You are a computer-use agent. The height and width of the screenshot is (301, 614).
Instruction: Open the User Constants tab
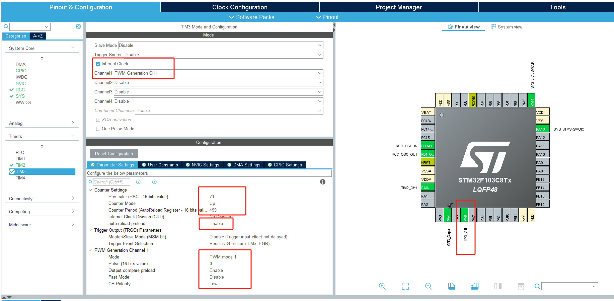pos(160,165)
